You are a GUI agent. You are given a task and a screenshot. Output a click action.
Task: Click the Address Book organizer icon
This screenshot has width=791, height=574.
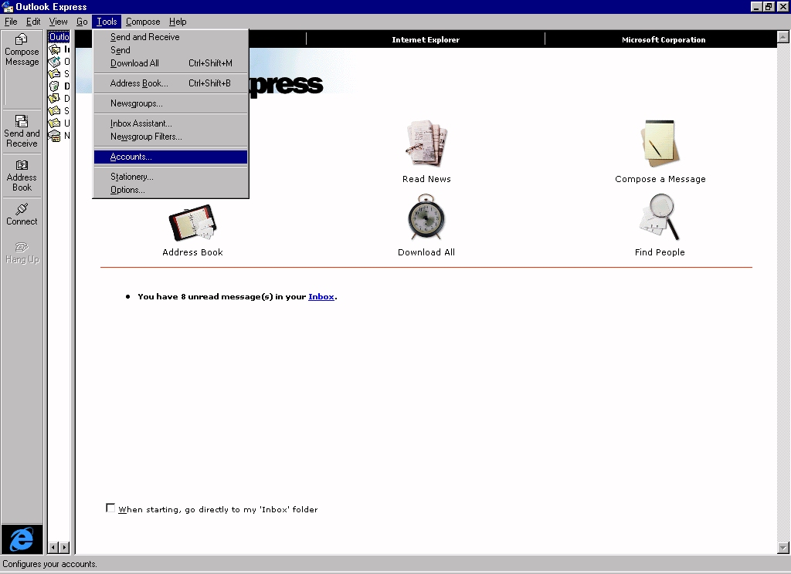pyautogui.click(x=192, y=222)
